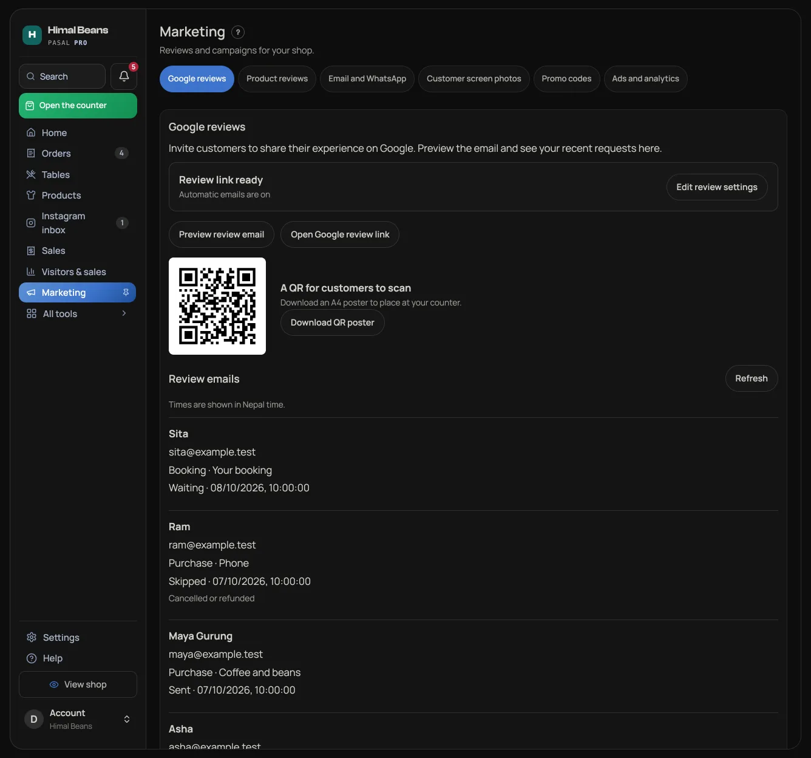The width and height of the screenshot is (811, 758).
Task: Click the Instagram inbox badge 1
Action: click(122, 223)
